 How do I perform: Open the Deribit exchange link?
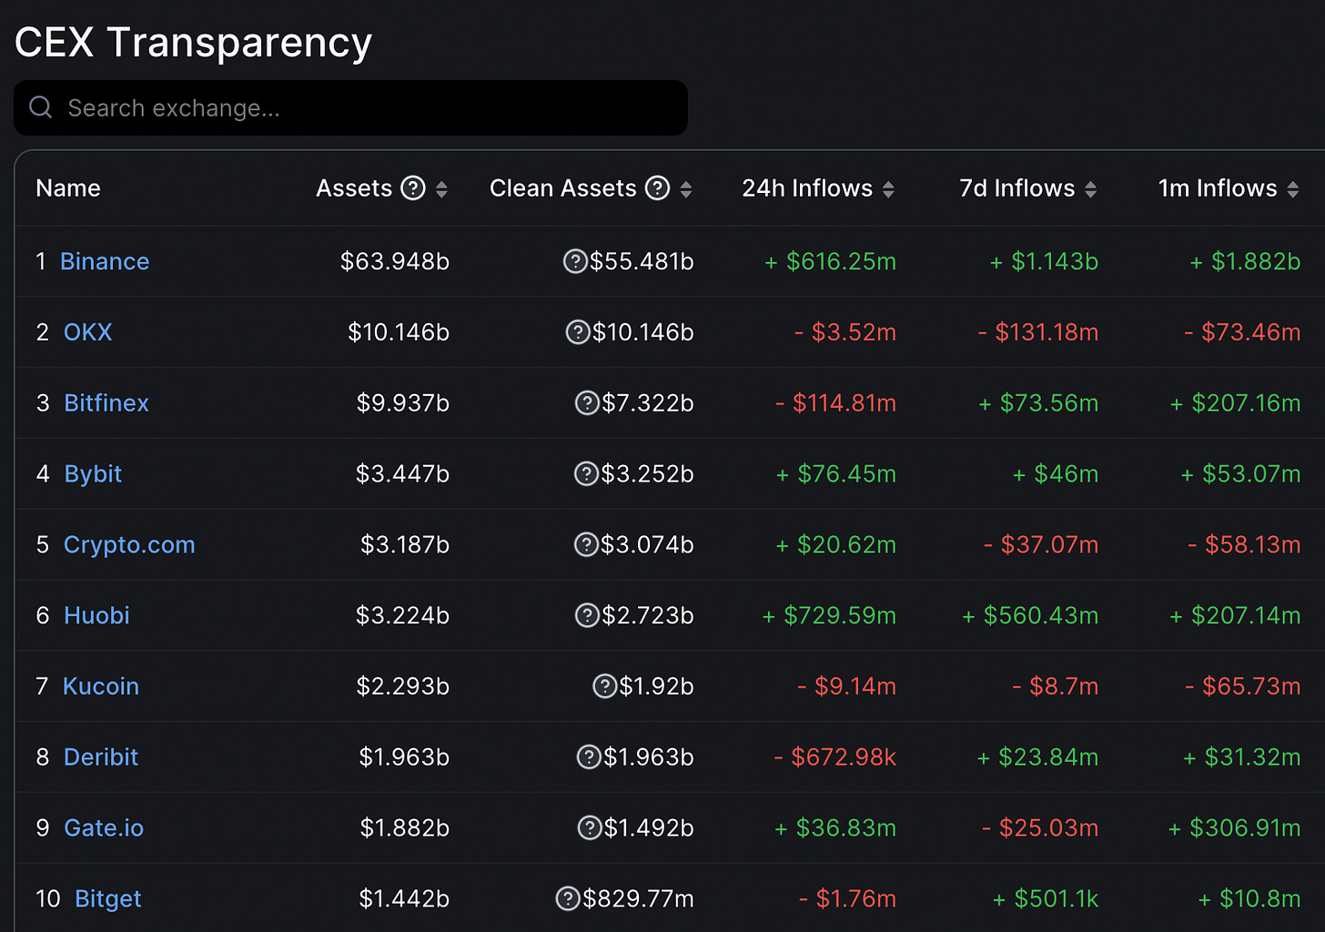[x=101, y=757]
